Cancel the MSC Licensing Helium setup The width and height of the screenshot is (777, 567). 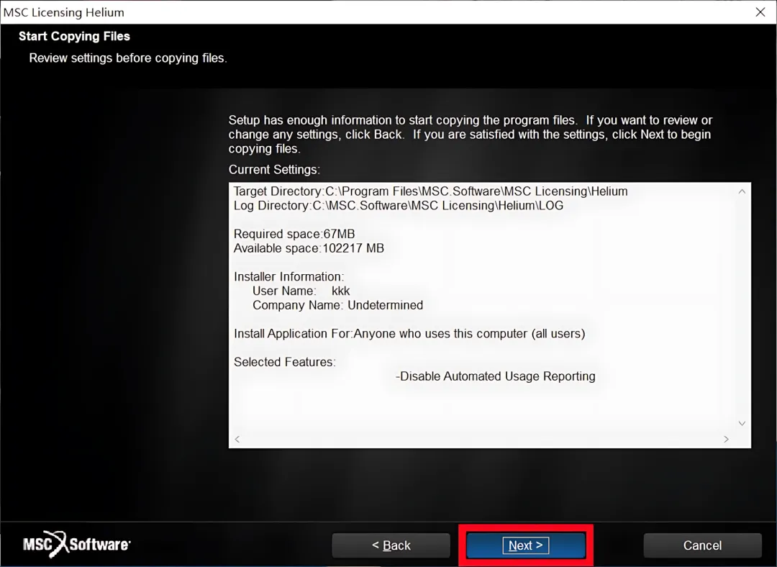pyautogui.click(x=702, y=545)
